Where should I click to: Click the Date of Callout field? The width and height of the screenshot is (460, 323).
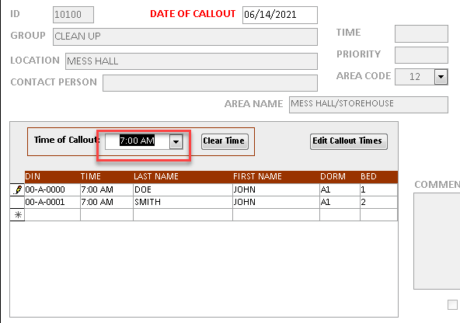(280, 15)
